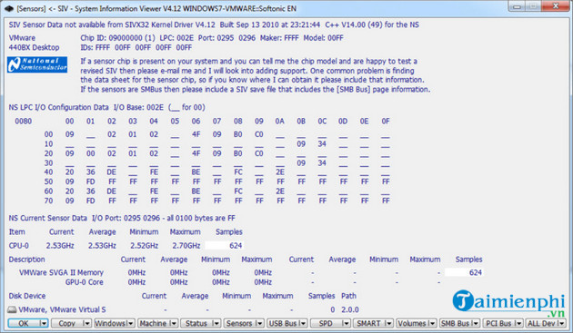Viewport: 573px width, 333px height.
Task: Open the SMB Bus page
Action: tap(456, 323)
